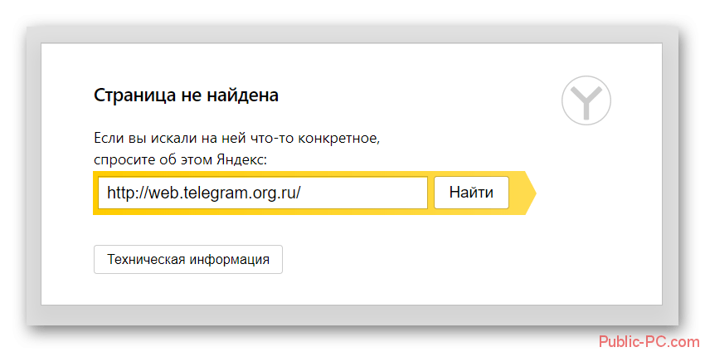This screenshot has width=705, height=352.
Task: Click the Yandex "Y" logo icon
Action: pyautogui.click(x=586, y=102)
